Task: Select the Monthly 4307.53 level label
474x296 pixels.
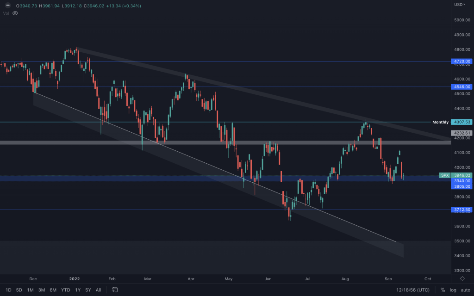Action: click(x=440, y=122)
